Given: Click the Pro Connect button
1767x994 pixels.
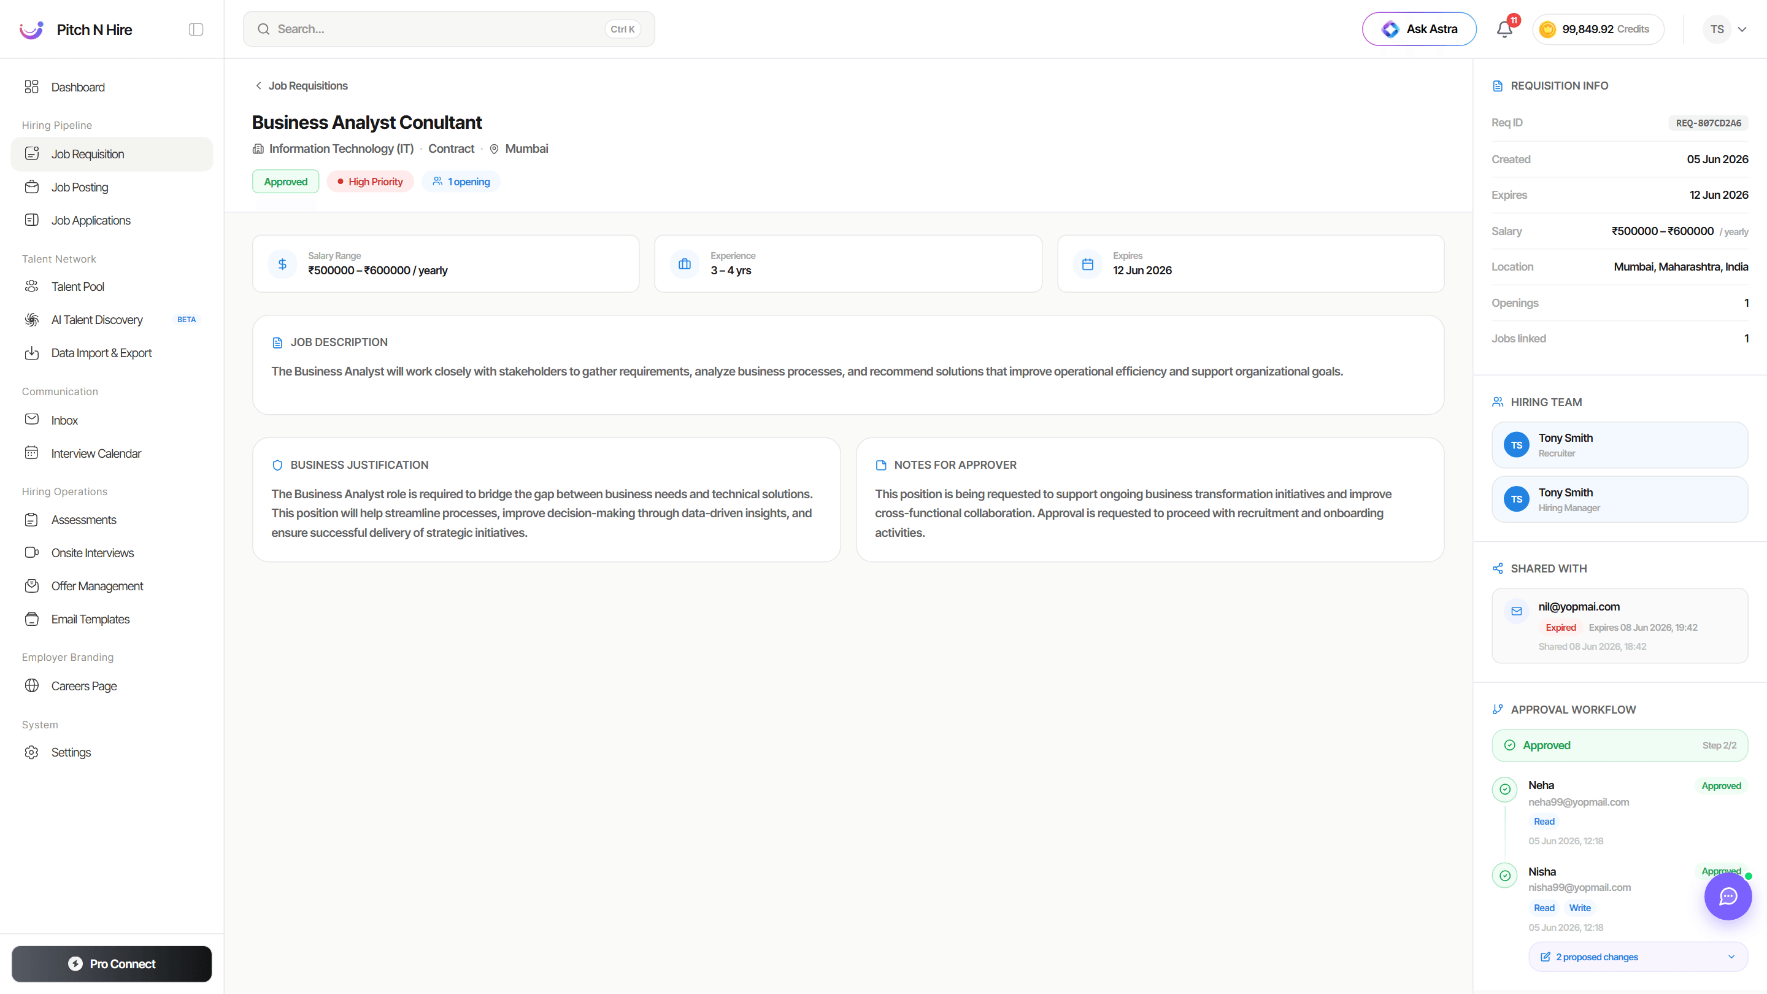Looking at the screenshot, I should (x=112, y=964).
